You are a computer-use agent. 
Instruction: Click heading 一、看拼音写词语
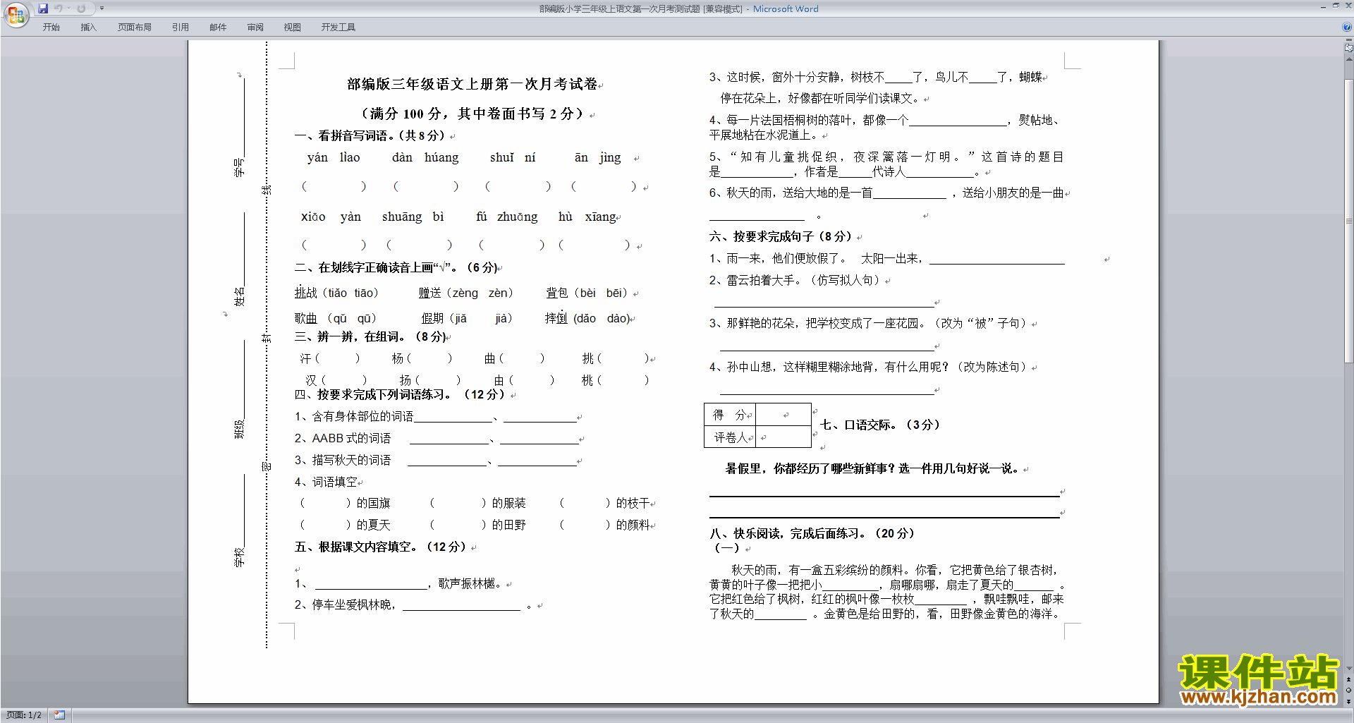point(370,135)
